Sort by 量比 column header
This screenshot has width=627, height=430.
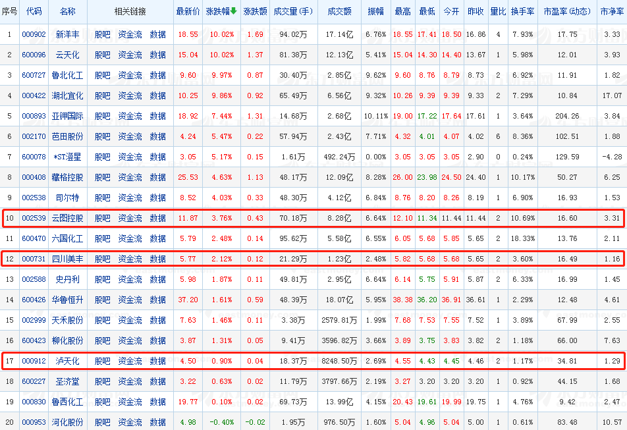pyautogui.click(x=498, y=12)
